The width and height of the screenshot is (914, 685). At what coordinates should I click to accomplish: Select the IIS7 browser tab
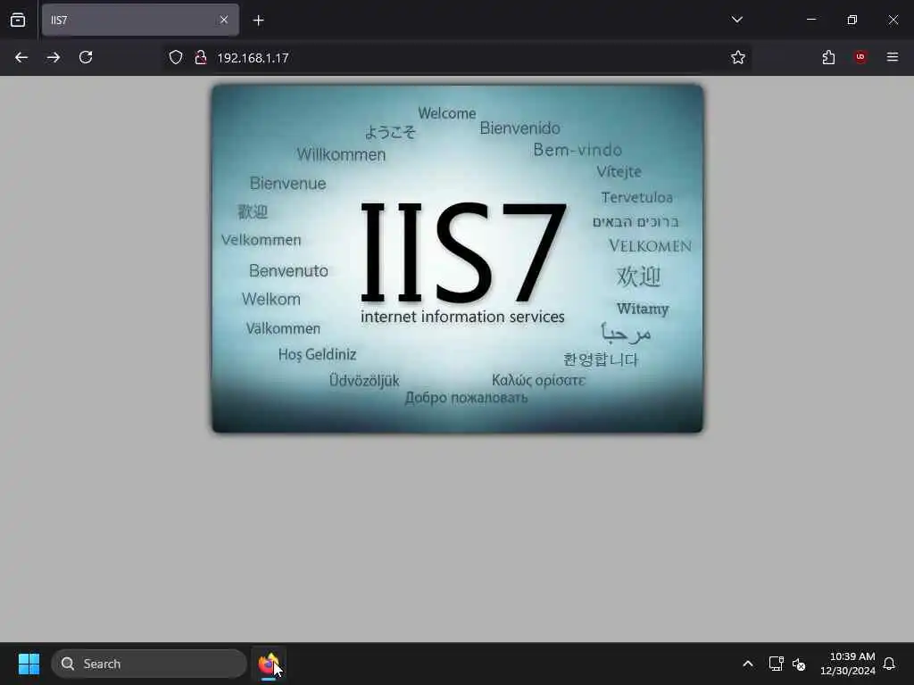[x=140, y=20]
